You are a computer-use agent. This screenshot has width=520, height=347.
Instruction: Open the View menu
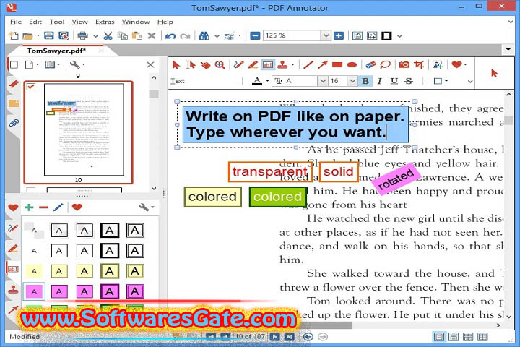coord(79,22)
